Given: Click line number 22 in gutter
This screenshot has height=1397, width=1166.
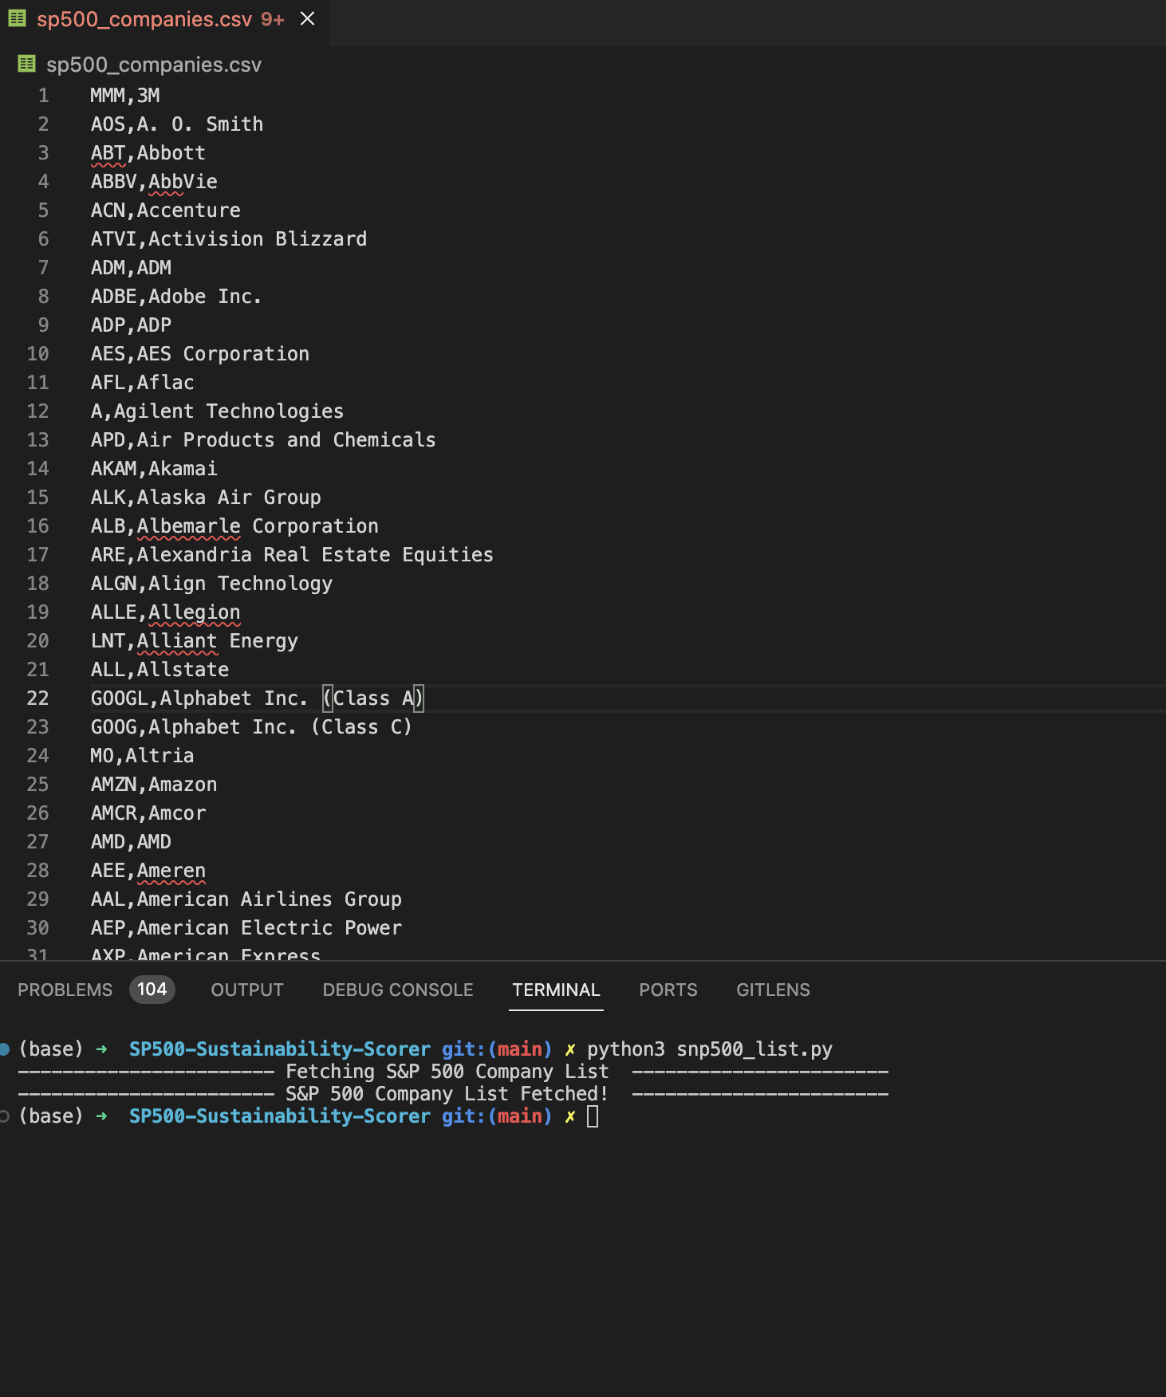Looking at the screenshot, I should coord(38,698).
